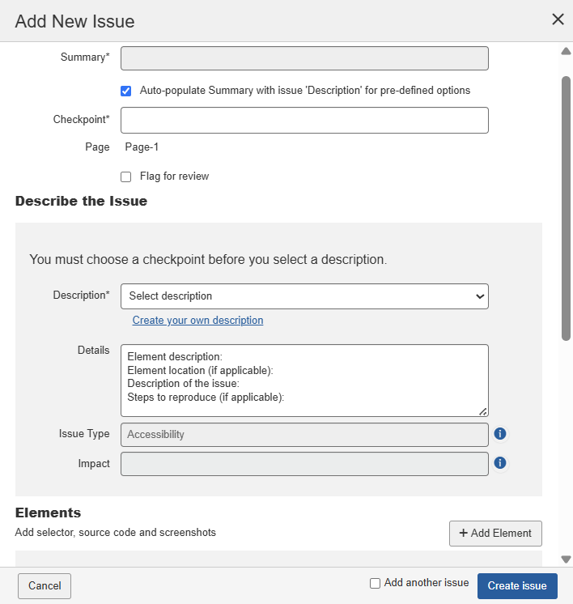Enable the Flag for review checkbox
573x604 pixels.
coord(125,177)
